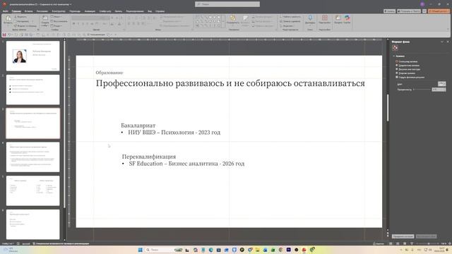Screen dimensions: 452x254
Task: Click the Bold button in font group
Action: click(73, 23)
